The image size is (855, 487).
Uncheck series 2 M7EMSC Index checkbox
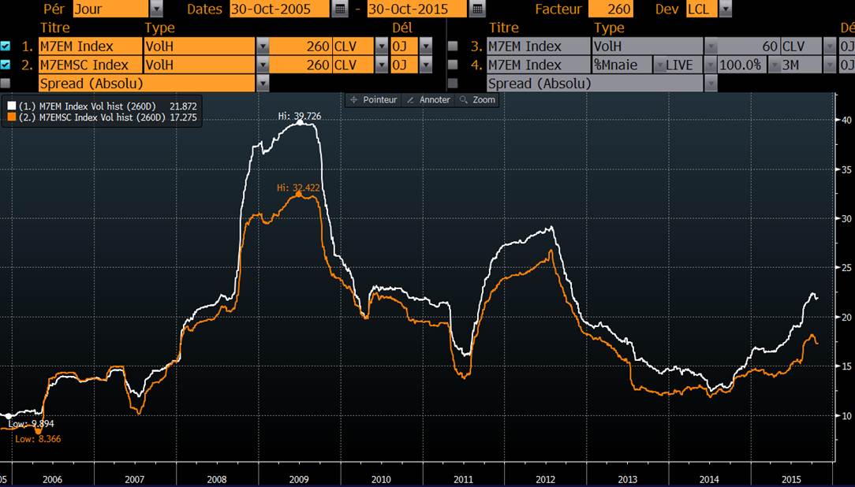pos(6,65)
